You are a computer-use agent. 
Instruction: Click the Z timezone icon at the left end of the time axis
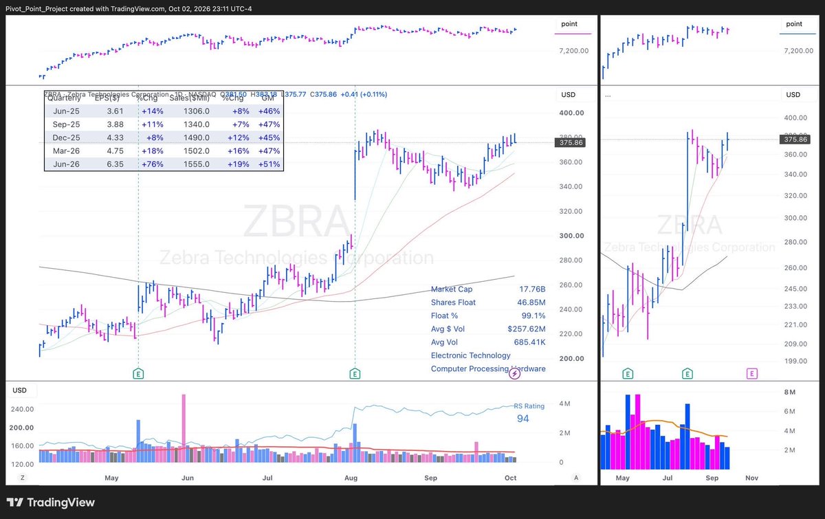pos(22,477)
